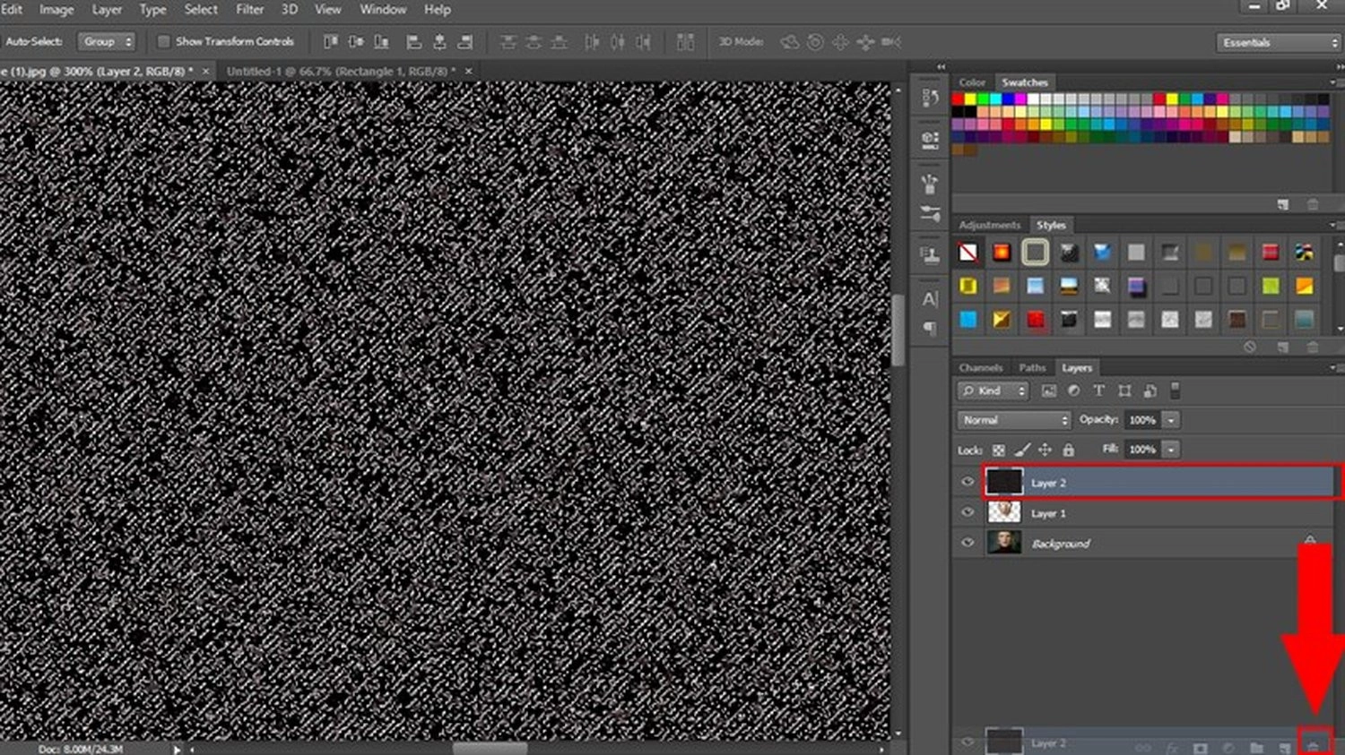Open the Auto-Select Group dropdown
1345x755 pixels.
[x=107, y=41]
